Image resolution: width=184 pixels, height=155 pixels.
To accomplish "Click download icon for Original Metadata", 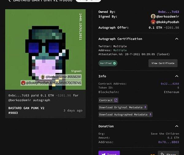I will coord(145,107).
